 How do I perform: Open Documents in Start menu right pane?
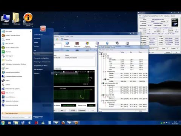click(x=37, y=39)
